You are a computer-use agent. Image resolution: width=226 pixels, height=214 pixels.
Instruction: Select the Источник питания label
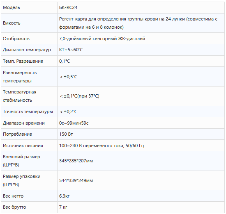[x=23, y=146]
